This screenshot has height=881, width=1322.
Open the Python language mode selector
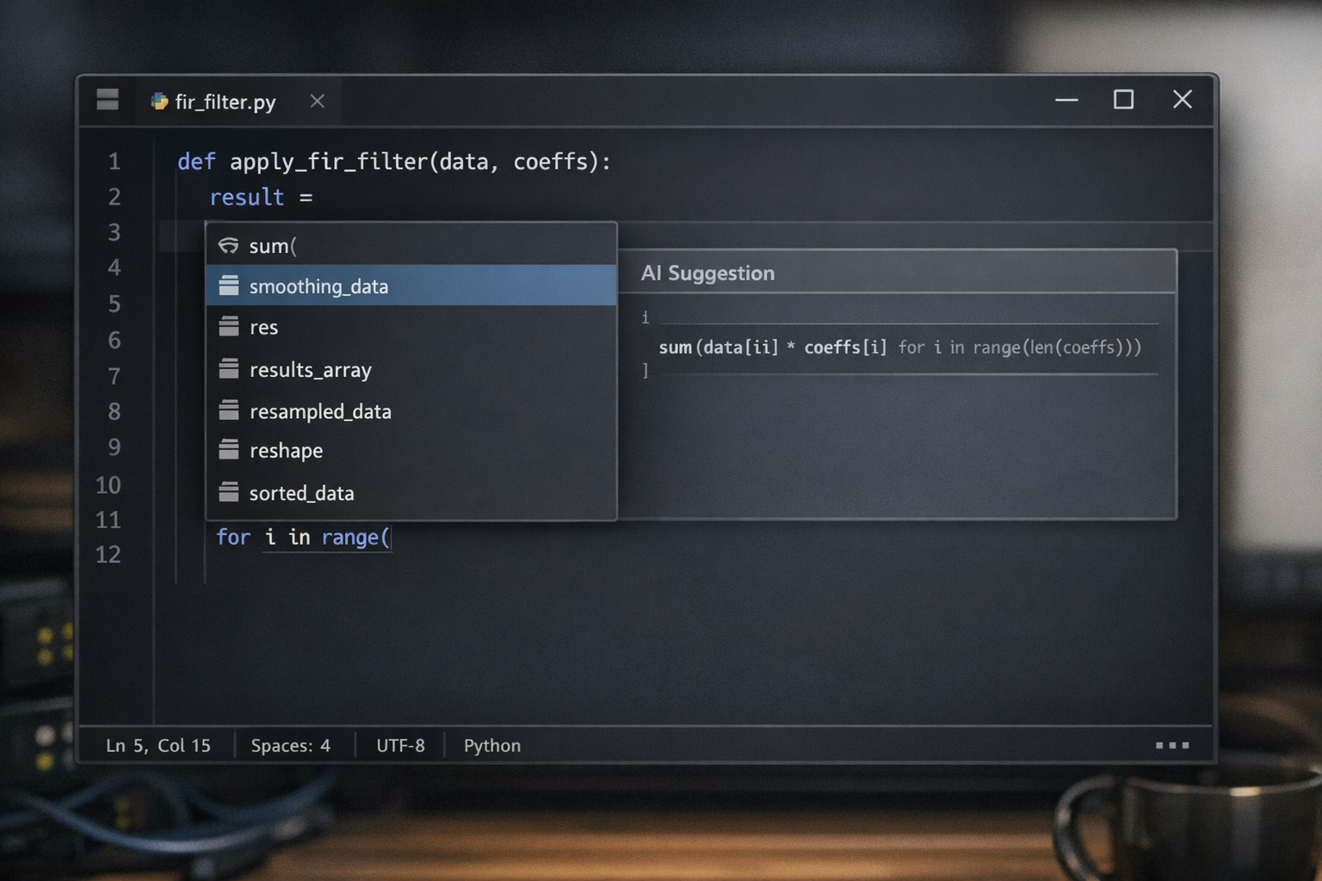[491, 745]
